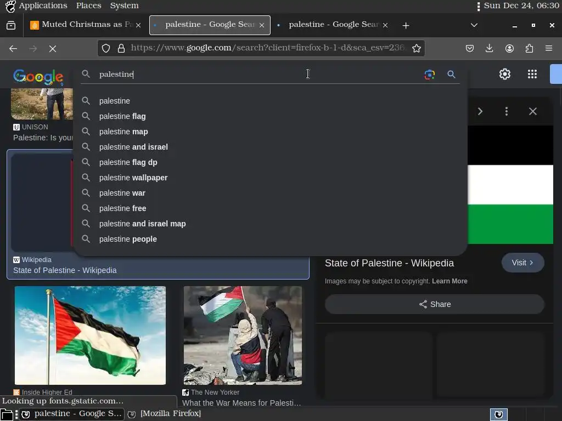
Task: Click the top-bar date and time
Action: coord(521,5)
